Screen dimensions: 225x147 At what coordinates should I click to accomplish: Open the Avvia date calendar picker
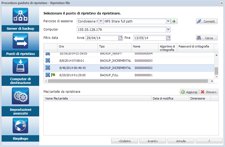click(x=121, y=38)
